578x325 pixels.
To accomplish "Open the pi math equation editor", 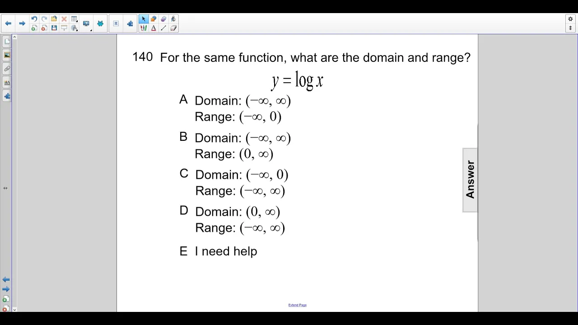I will 116,23.
